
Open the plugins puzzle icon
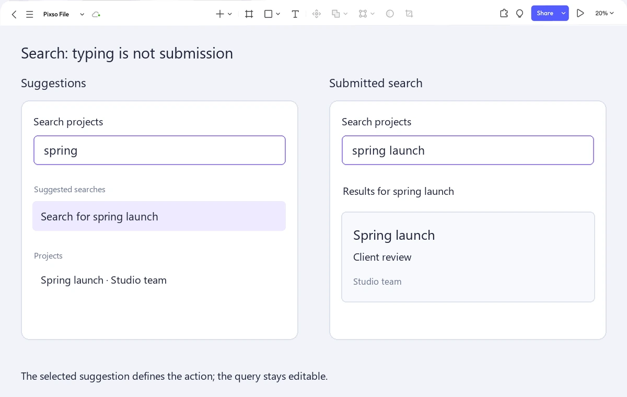pyautogui.click(x=504, y=14)
